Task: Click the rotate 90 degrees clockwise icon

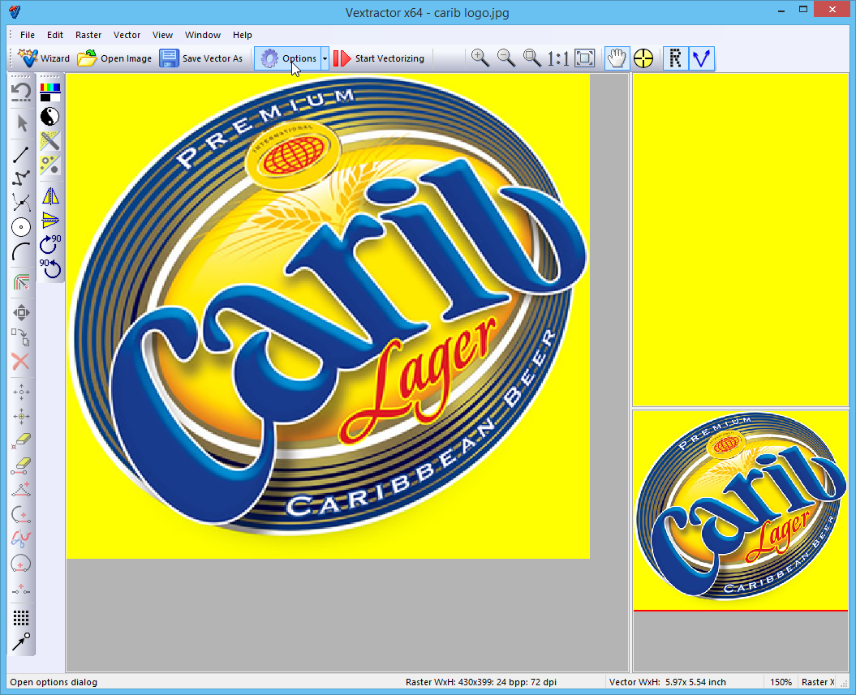Action: (x=50, y=242)
